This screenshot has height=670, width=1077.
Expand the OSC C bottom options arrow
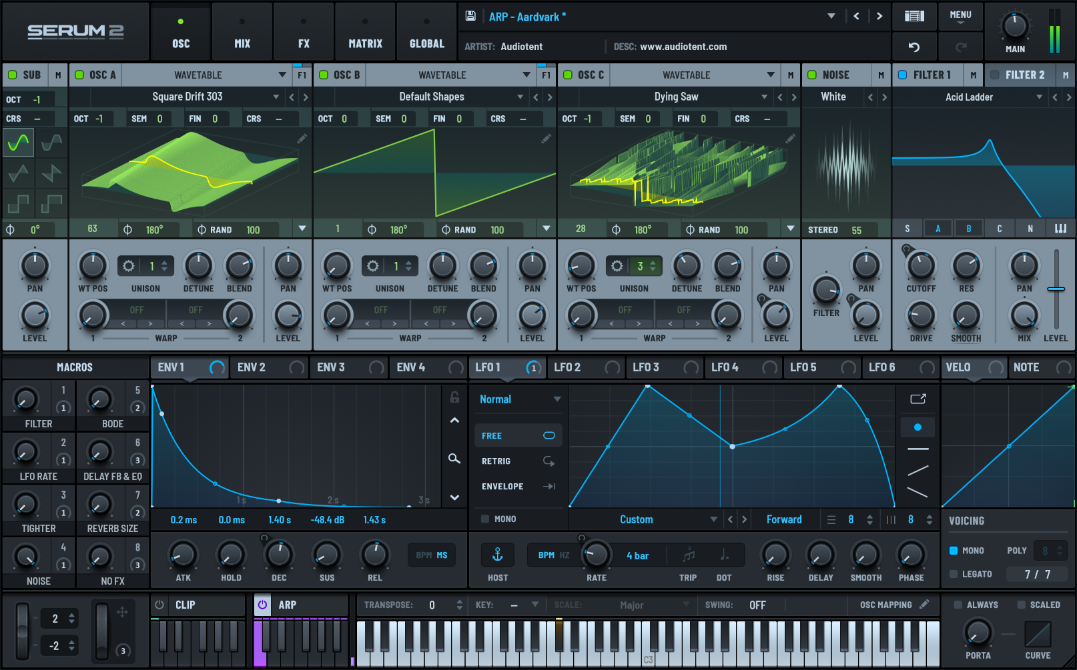point(791,229)
